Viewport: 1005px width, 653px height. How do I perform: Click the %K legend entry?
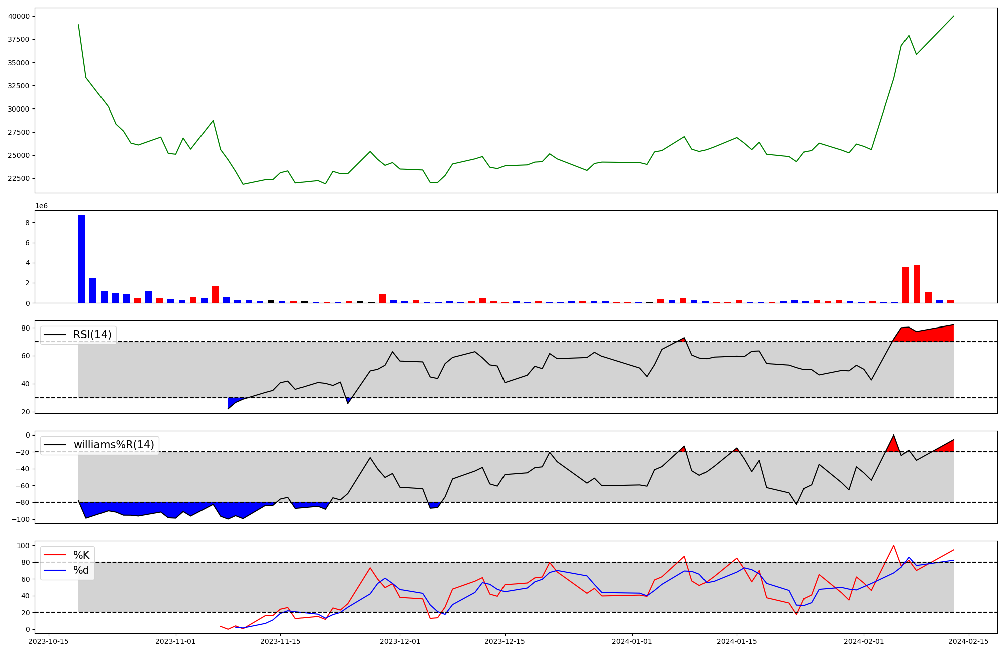tap(81, 555)
